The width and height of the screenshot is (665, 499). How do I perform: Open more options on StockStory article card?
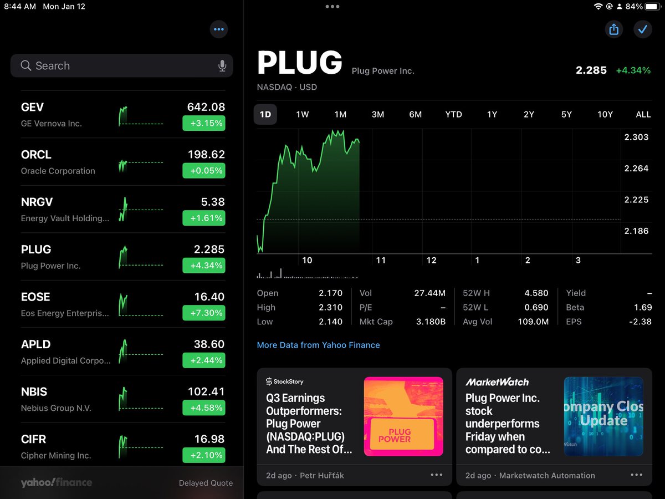(437, 475)
